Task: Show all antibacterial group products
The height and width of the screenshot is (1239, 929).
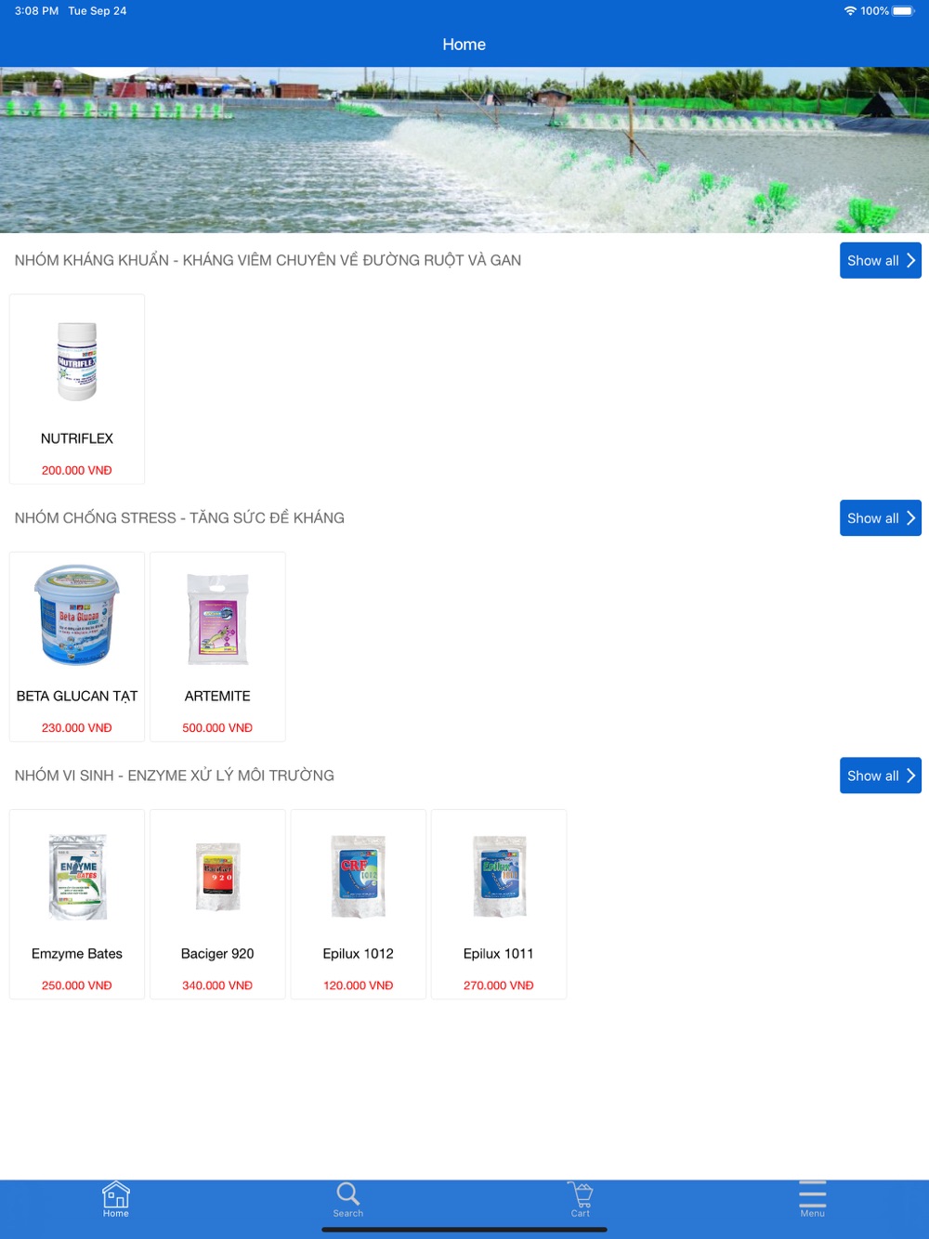Action: pos(881,261)
